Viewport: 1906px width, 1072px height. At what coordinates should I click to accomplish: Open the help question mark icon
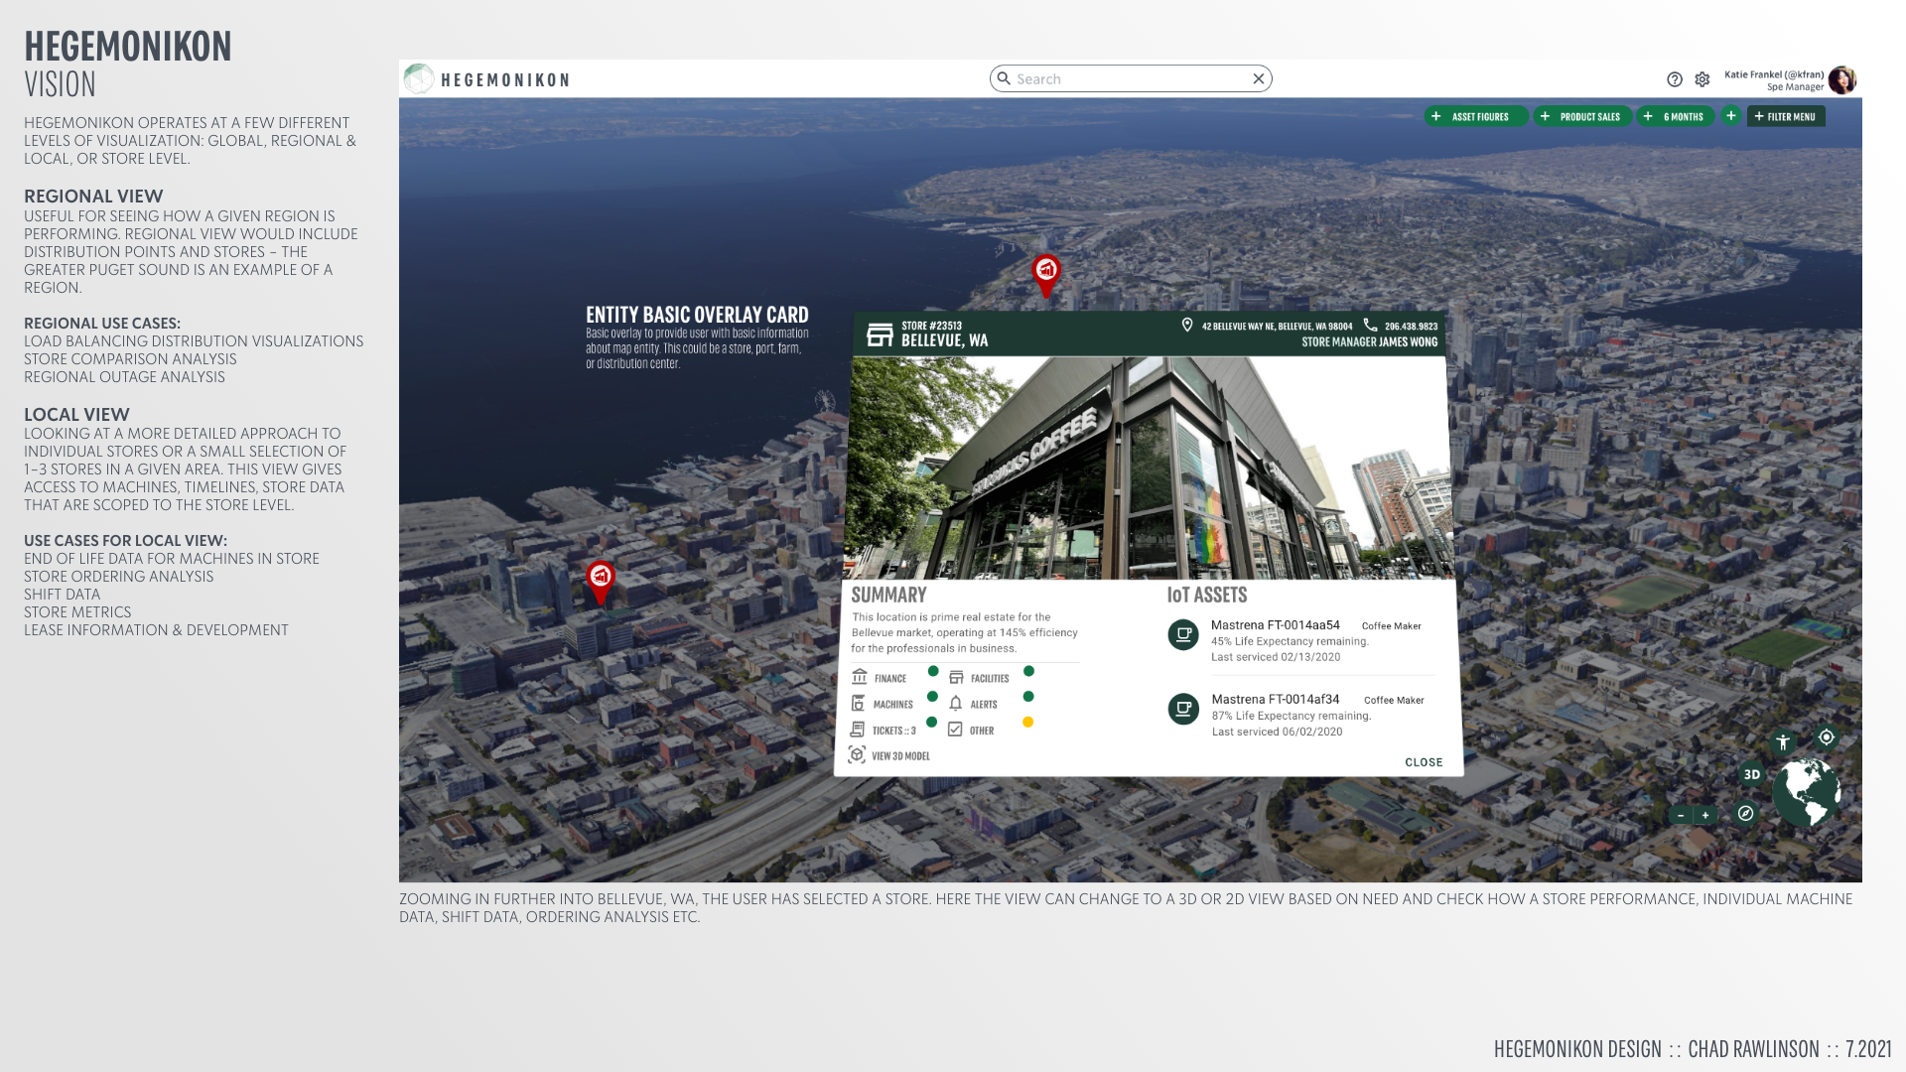pyautogui.click(x=1675, y=79)
